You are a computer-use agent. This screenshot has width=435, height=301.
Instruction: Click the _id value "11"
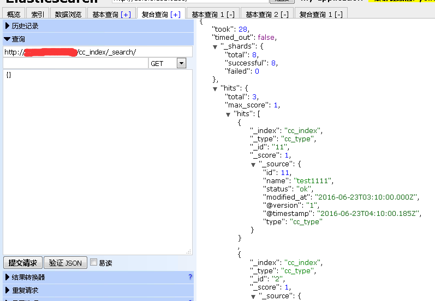(279, 147)
